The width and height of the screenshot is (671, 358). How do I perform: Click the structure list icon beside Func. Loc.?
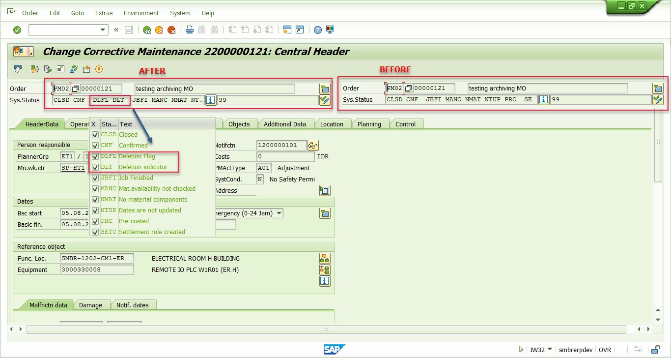pos(324,258)
